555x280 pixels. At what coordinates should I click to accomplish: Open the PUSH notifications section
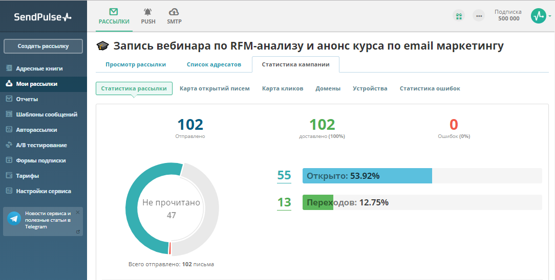148,16
